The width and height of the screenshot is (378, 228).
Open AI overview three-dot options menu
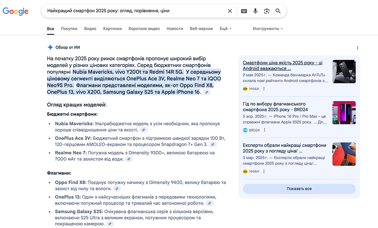click(x=358, y=48)
